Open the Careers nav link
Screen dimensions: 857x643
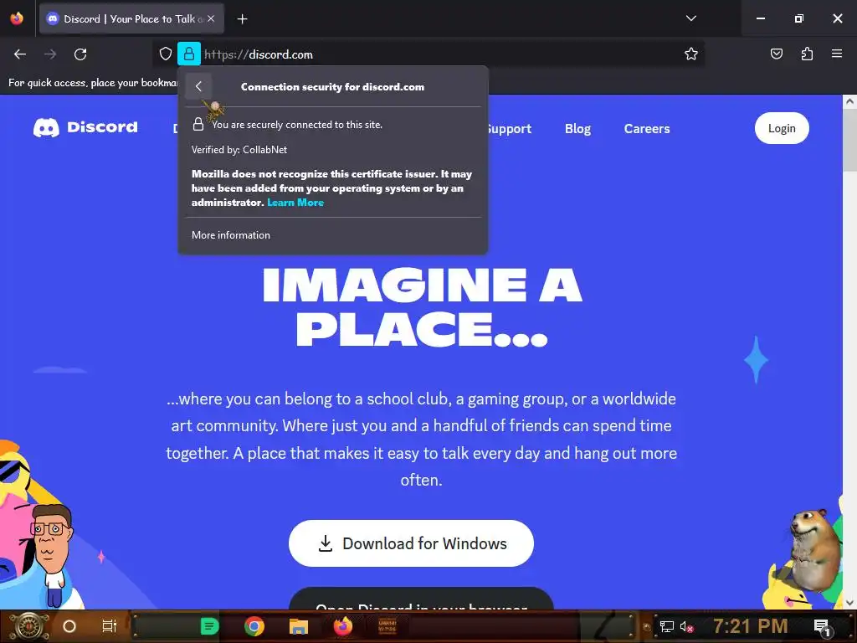pyautogui.click(x=647, y=128)
